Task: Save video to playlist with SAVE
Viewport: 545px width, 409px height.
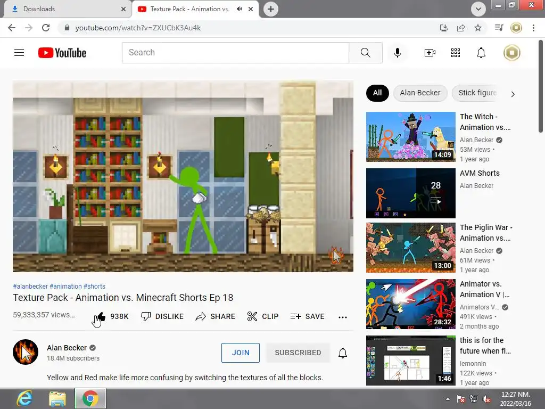Action: tap(307, 316)
